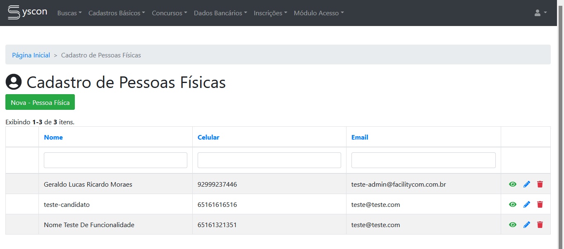Viewport: 564px width, 249px height.
Task: Click the Syscon logo in navbar
Action: point(27,12)
